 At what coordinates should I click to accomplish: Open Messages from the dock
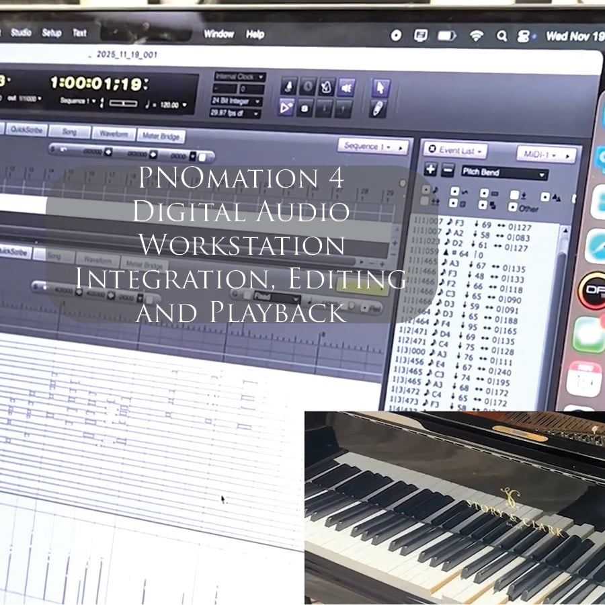[589, 335]
